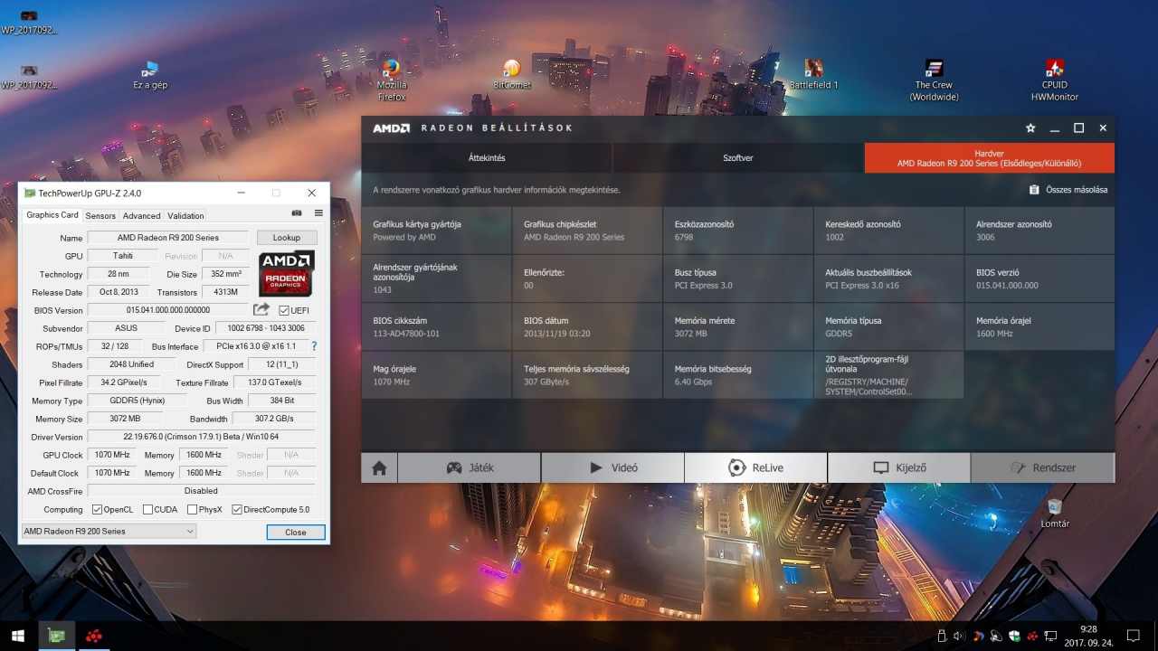Open the Videó section
The image size is (1158, 651).
click(612, 467)
